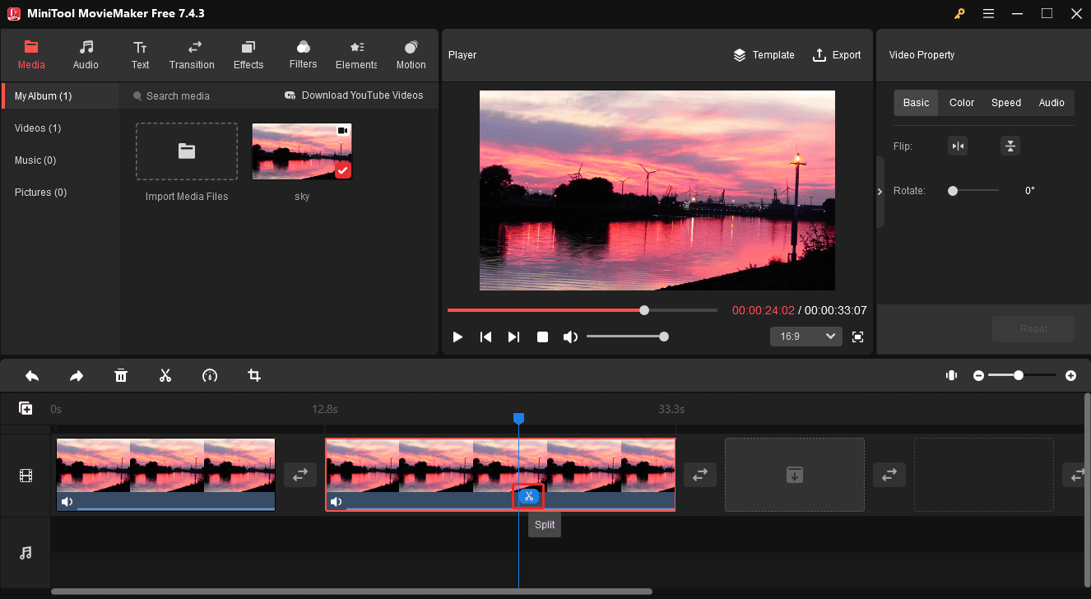
Task: Switch to Speed property tab
Action: click(x=1006, y=103)
